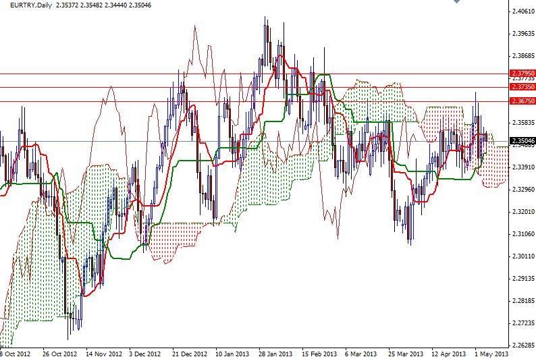Click the 1 May 2013 date label
The height and width of the screenshot is (359, 536).
[x=491, y=354]
